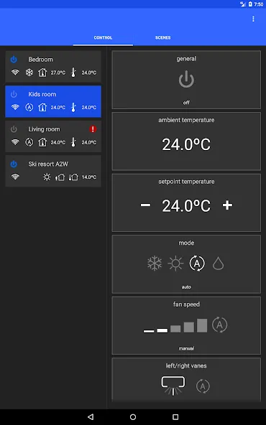266x425 pixels.
Task: Increase setpoint temperature with plus button
Action: click(x=227, y=205)
